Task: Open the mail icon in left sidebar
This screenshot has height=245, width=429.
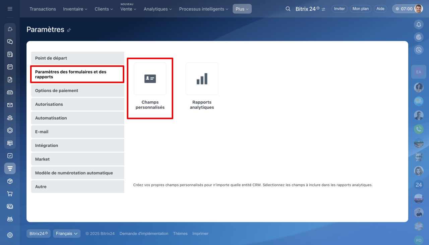Action: coord(10,105)
